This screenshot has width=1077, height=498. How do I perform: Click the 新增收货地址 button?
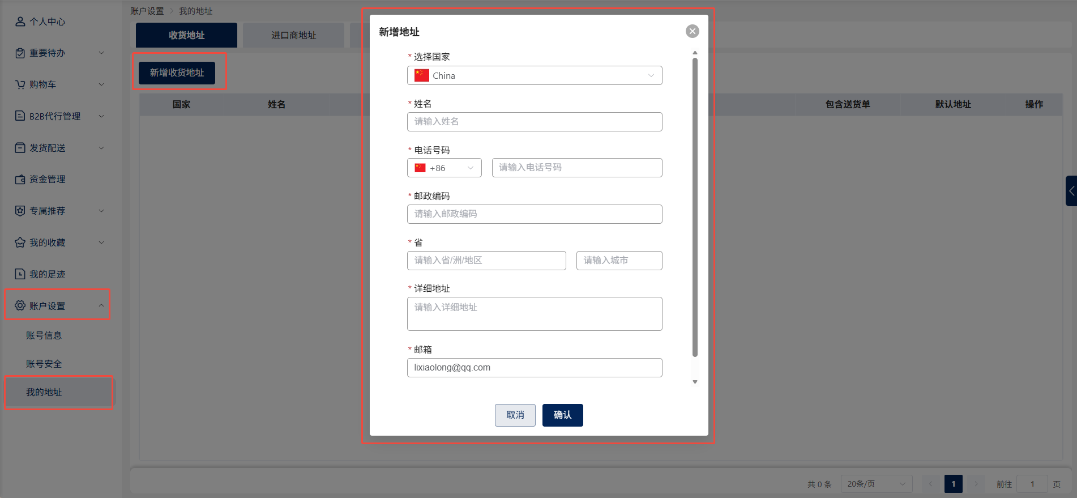tap(177, 73)
